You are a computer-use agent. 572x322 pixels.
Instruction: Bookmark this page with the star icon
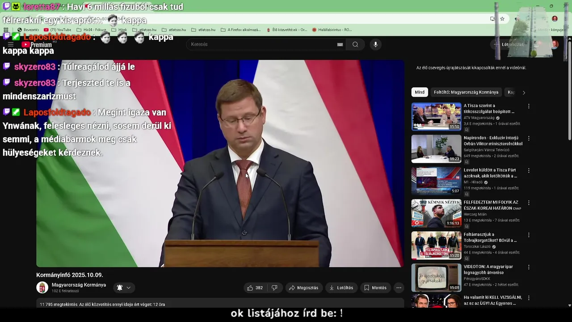pyautogui.click(x=502, y=19)
